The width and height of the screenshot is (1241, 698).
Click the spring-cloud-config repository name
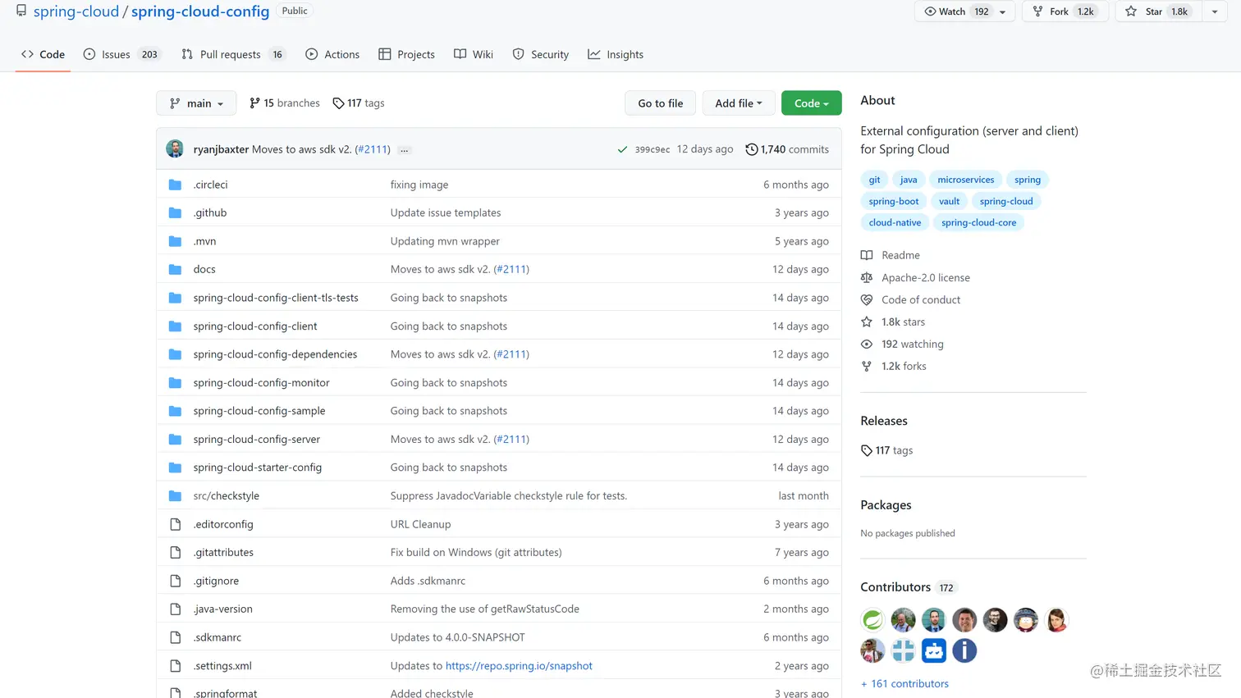click(200, 11)
